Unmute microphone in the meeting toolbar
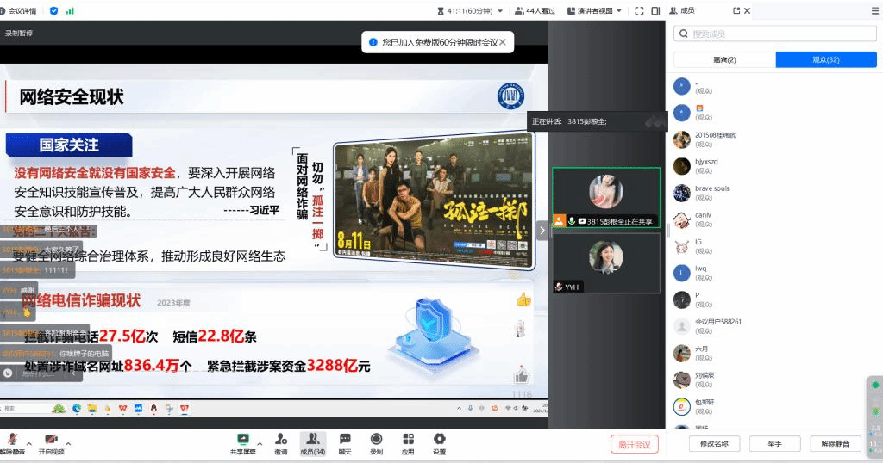The width and height of the screenshot is (883, 463). click(x=12, y=443)
